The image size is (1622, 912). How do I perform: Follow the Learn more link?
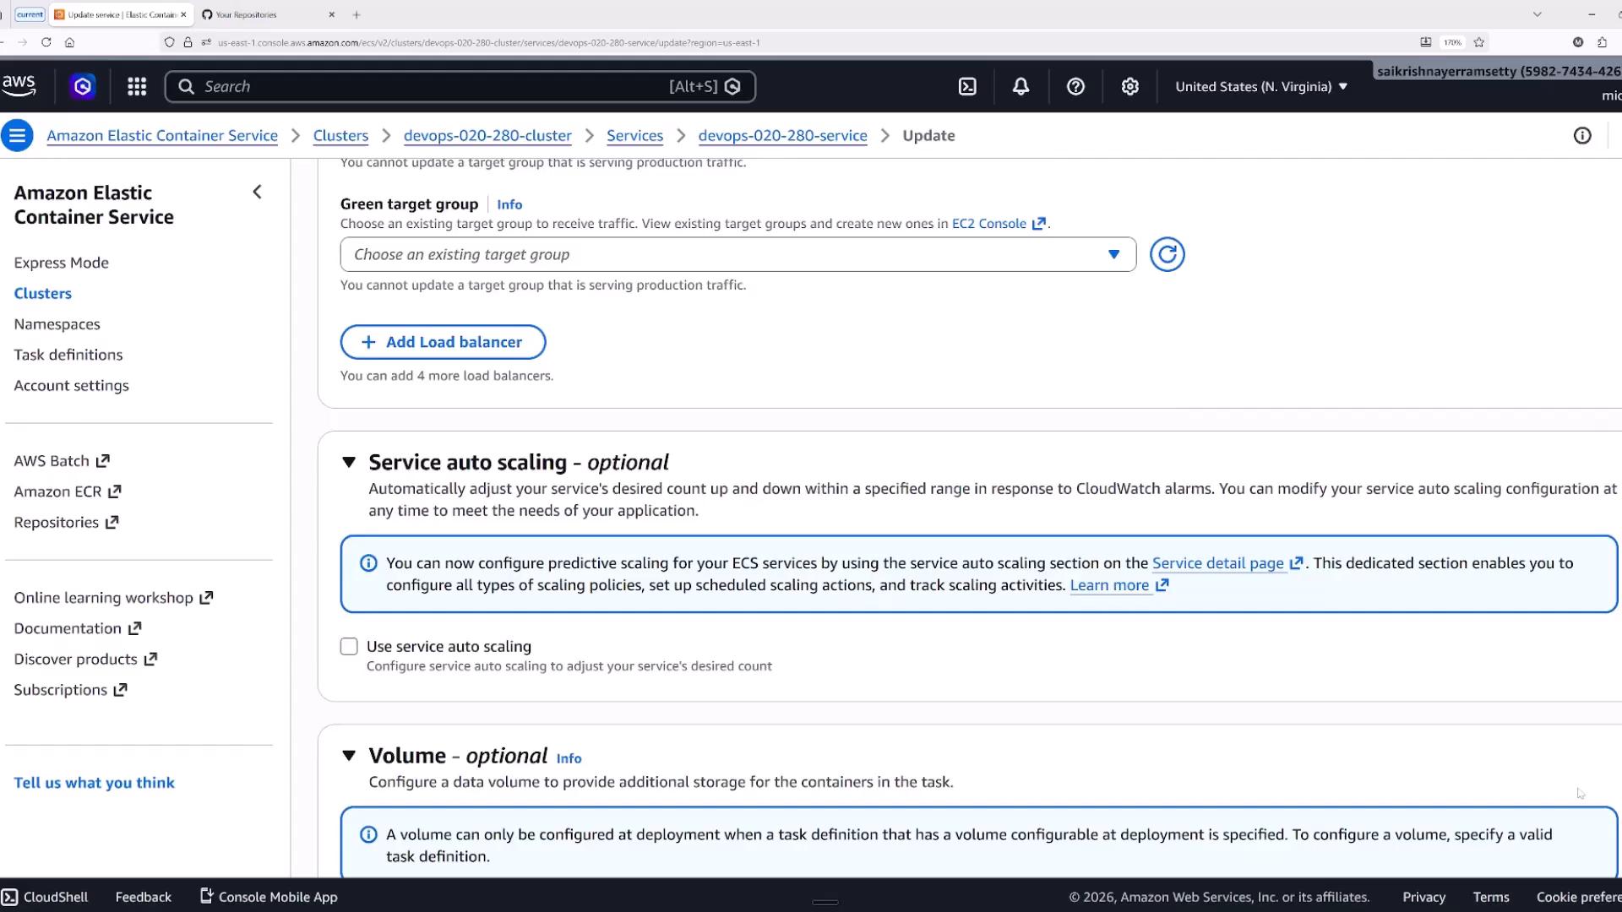pyautogui.click(x=1119, y=585)
